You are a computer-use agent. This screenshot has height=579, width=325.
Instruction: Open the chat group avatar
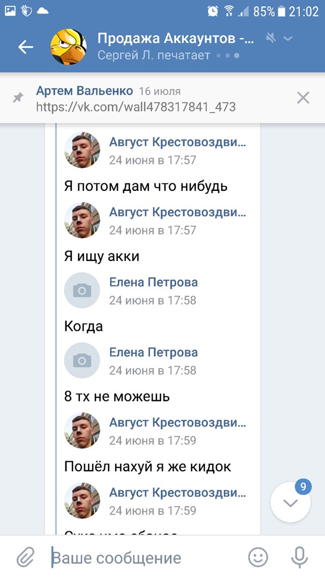pyautogui.click(x=68, y=47)
